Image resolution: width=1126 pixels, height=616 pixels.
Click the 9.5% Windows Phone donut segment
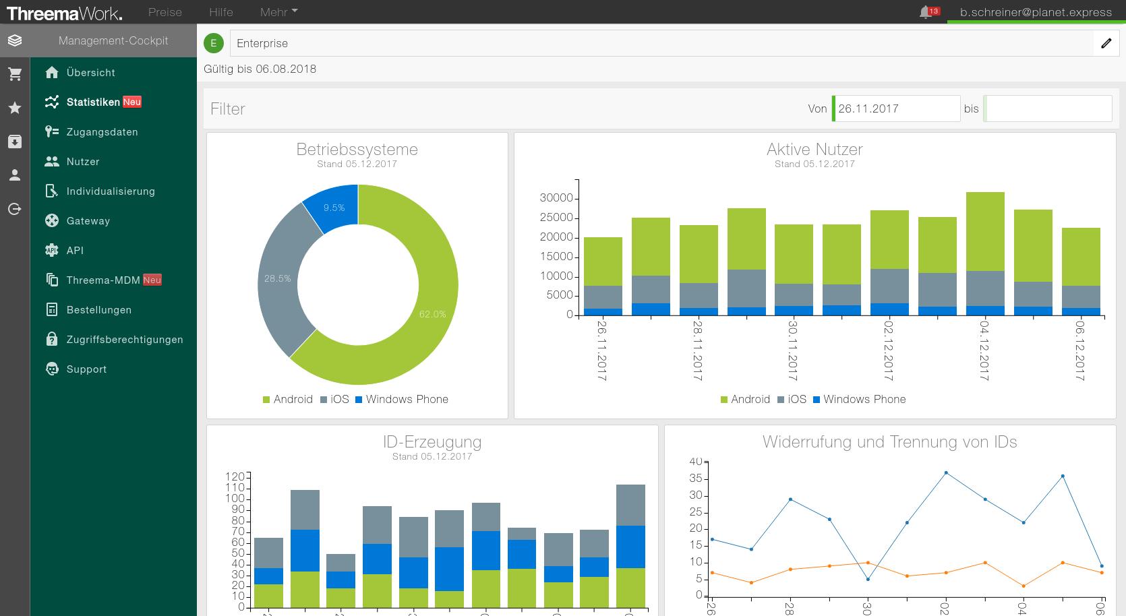[334, 208]
